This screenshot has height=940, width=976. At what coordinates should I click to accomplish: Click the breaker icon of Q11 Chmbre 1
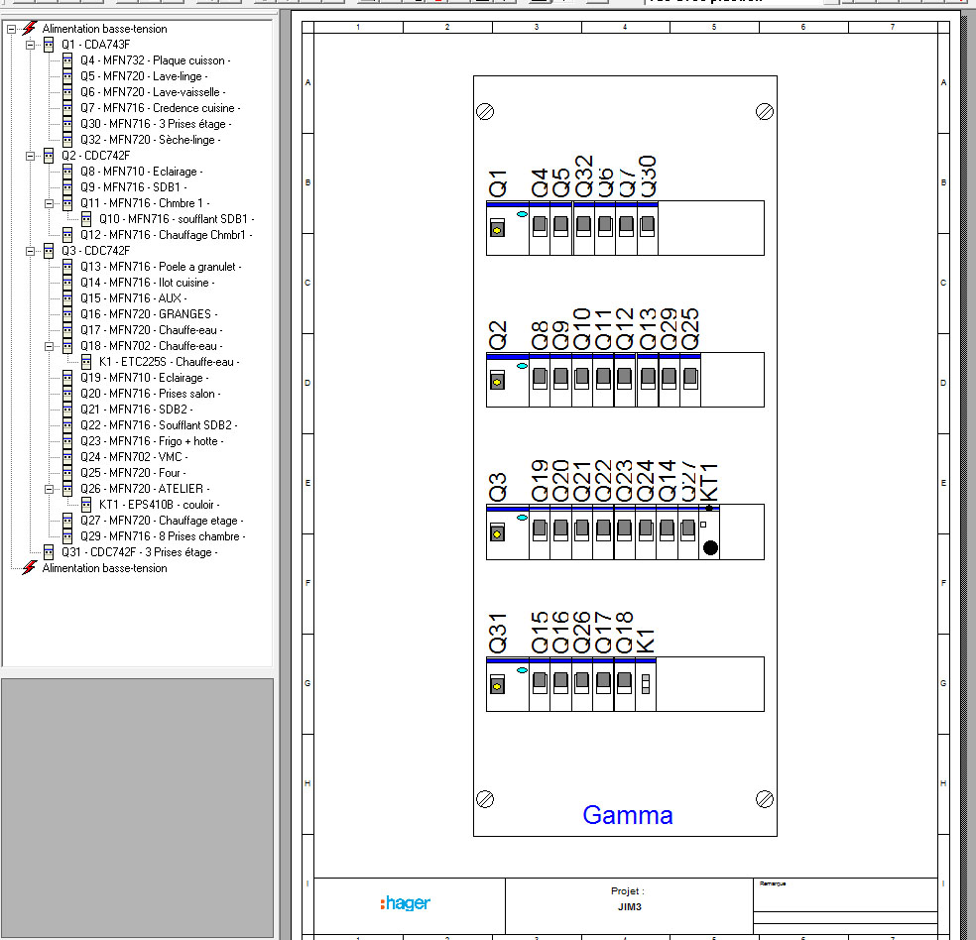(x=67, y=203)
